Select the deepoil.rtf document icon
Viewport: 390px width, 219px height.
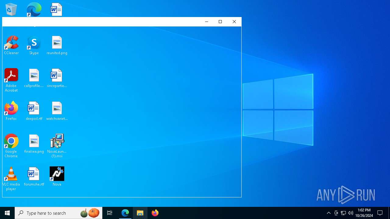click(34, 111)
